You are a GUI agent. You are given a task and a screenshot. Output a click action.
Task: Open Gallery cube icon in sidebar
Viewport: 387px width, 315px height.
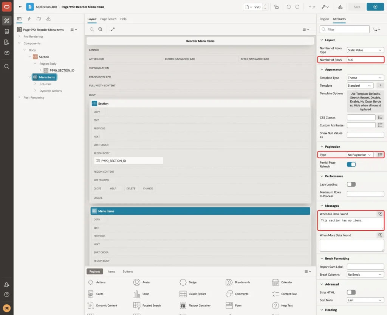7,53
